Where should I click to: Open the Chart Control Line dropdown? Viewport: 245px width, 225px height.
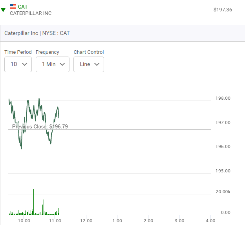point(89,64)
